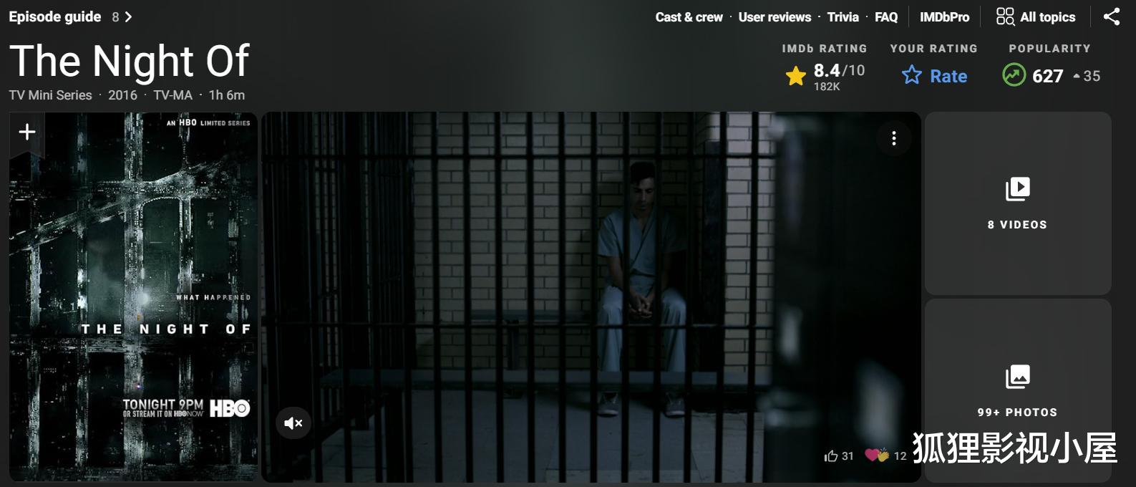
Task: Open the 8 Videos gallery
Action: pyautogui.click(x=1017, y=203)
